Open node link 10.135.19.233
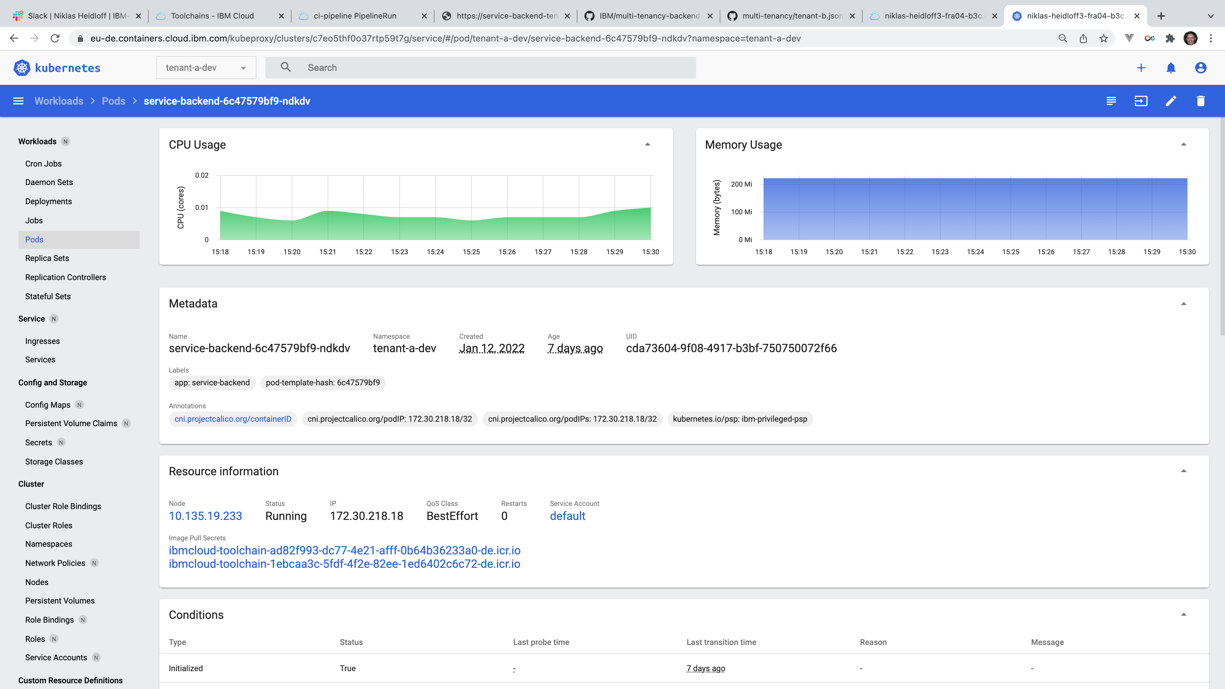The width and height of the screenshot is (1225, 689). (x=205, y=516)
